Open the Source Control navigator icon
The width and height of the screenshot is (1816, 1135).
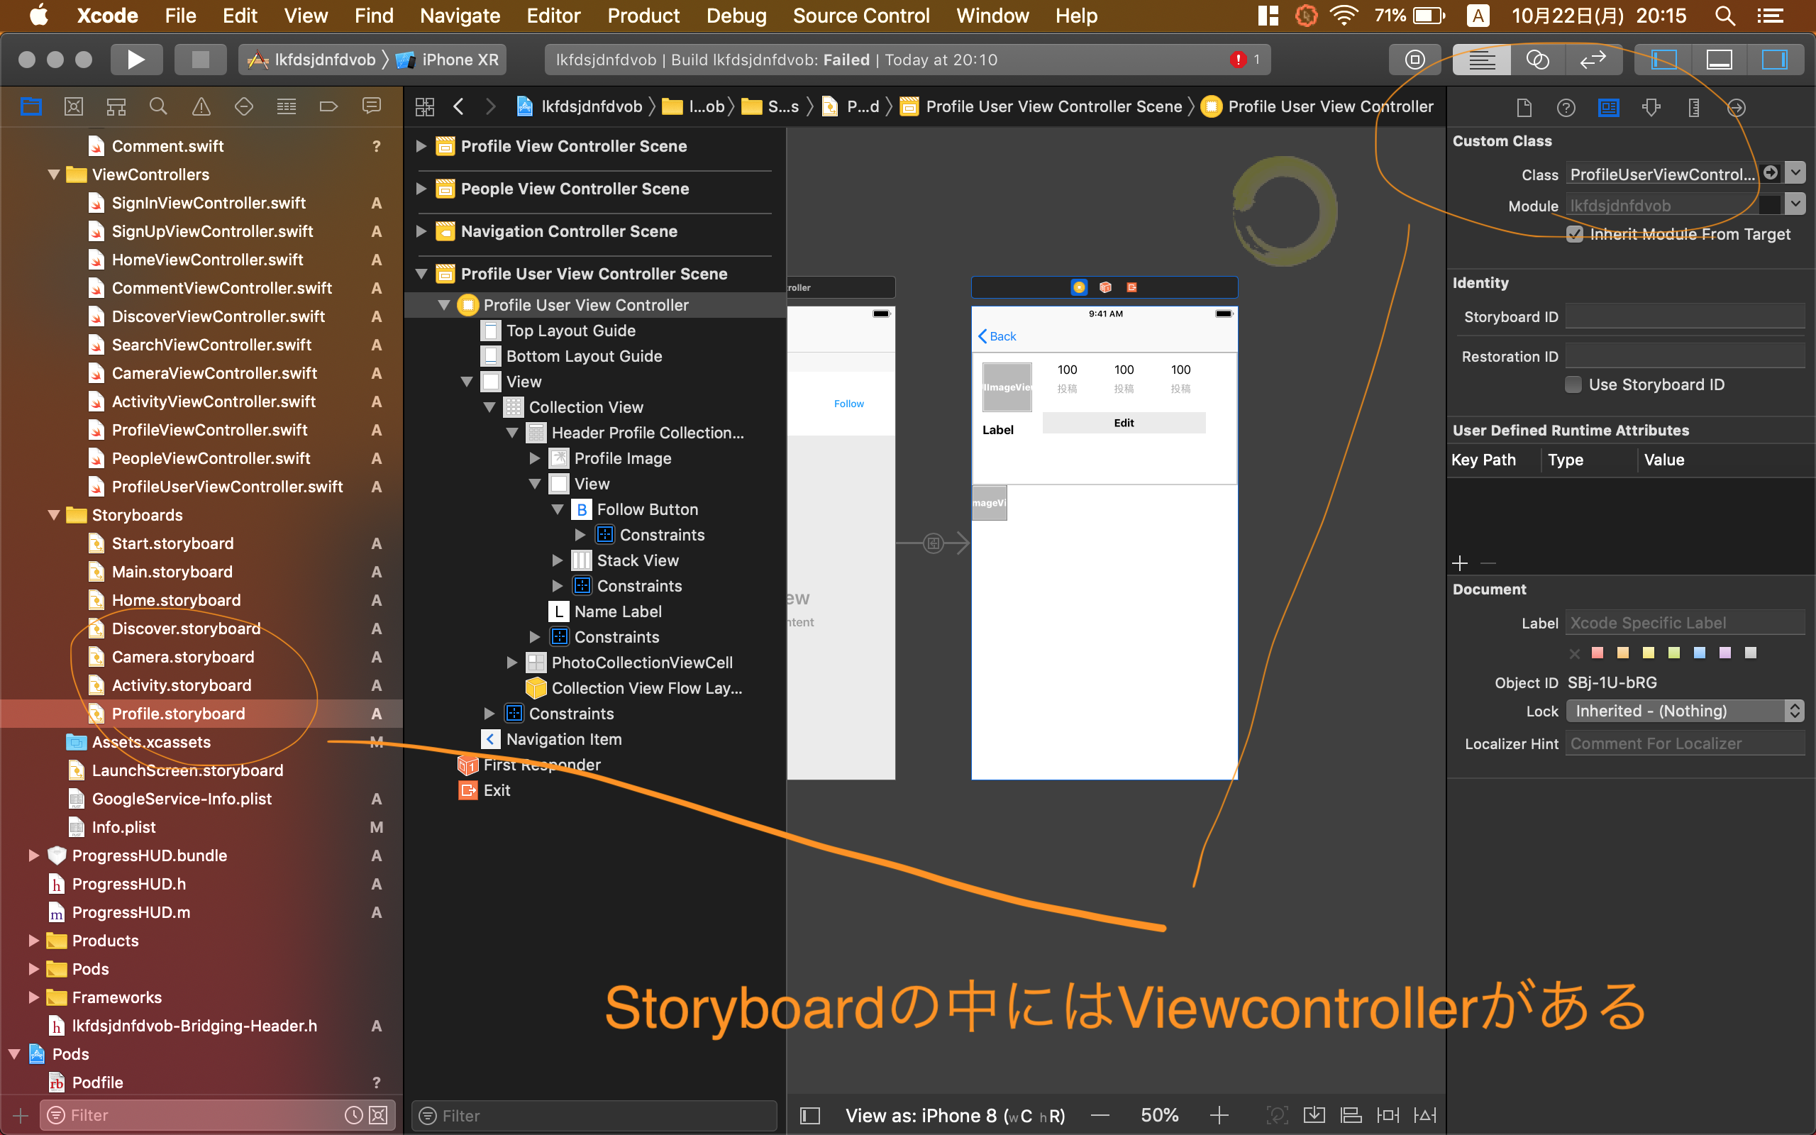pyautogui.click(x=74, y=106)
